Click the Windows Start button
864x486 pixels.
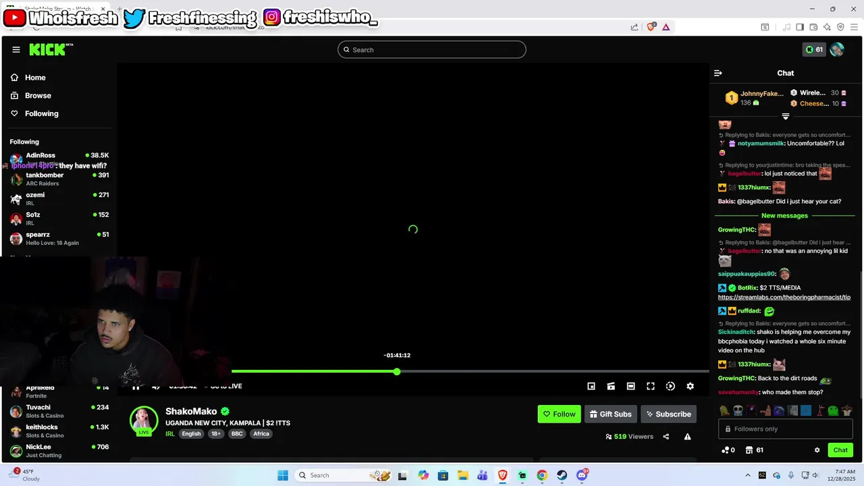(283, 475)
